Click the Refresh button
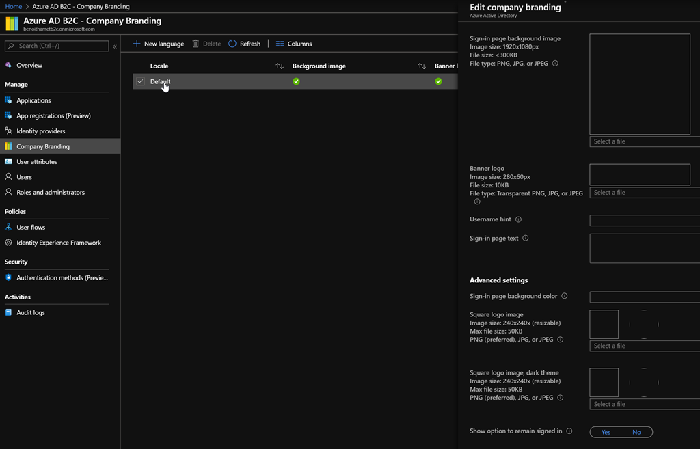 coord(245,43)
